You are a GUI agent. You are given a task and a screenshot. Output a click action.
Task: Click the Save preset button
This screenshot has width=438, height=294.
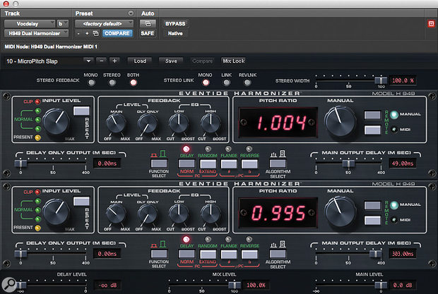point(171,61)
